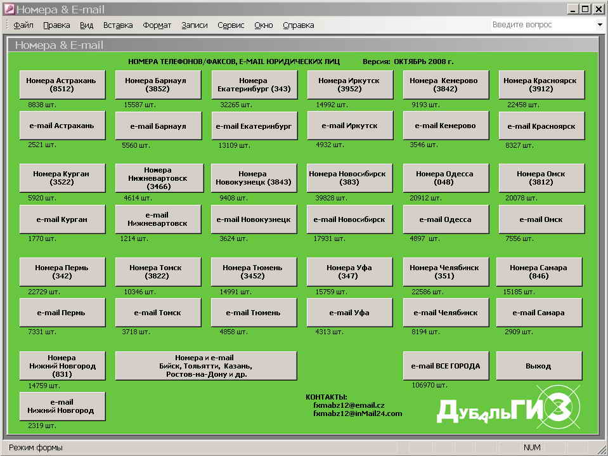The image size is (608, 456).
Task: Open the Формат menu
Action: (x=157, y=25)
